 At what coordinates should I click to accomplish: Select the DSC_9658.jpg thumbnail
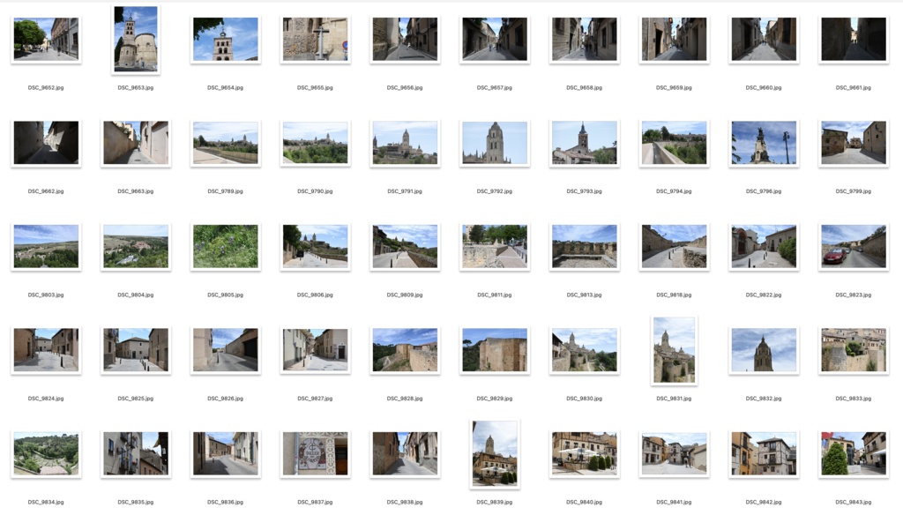(585, 39)
